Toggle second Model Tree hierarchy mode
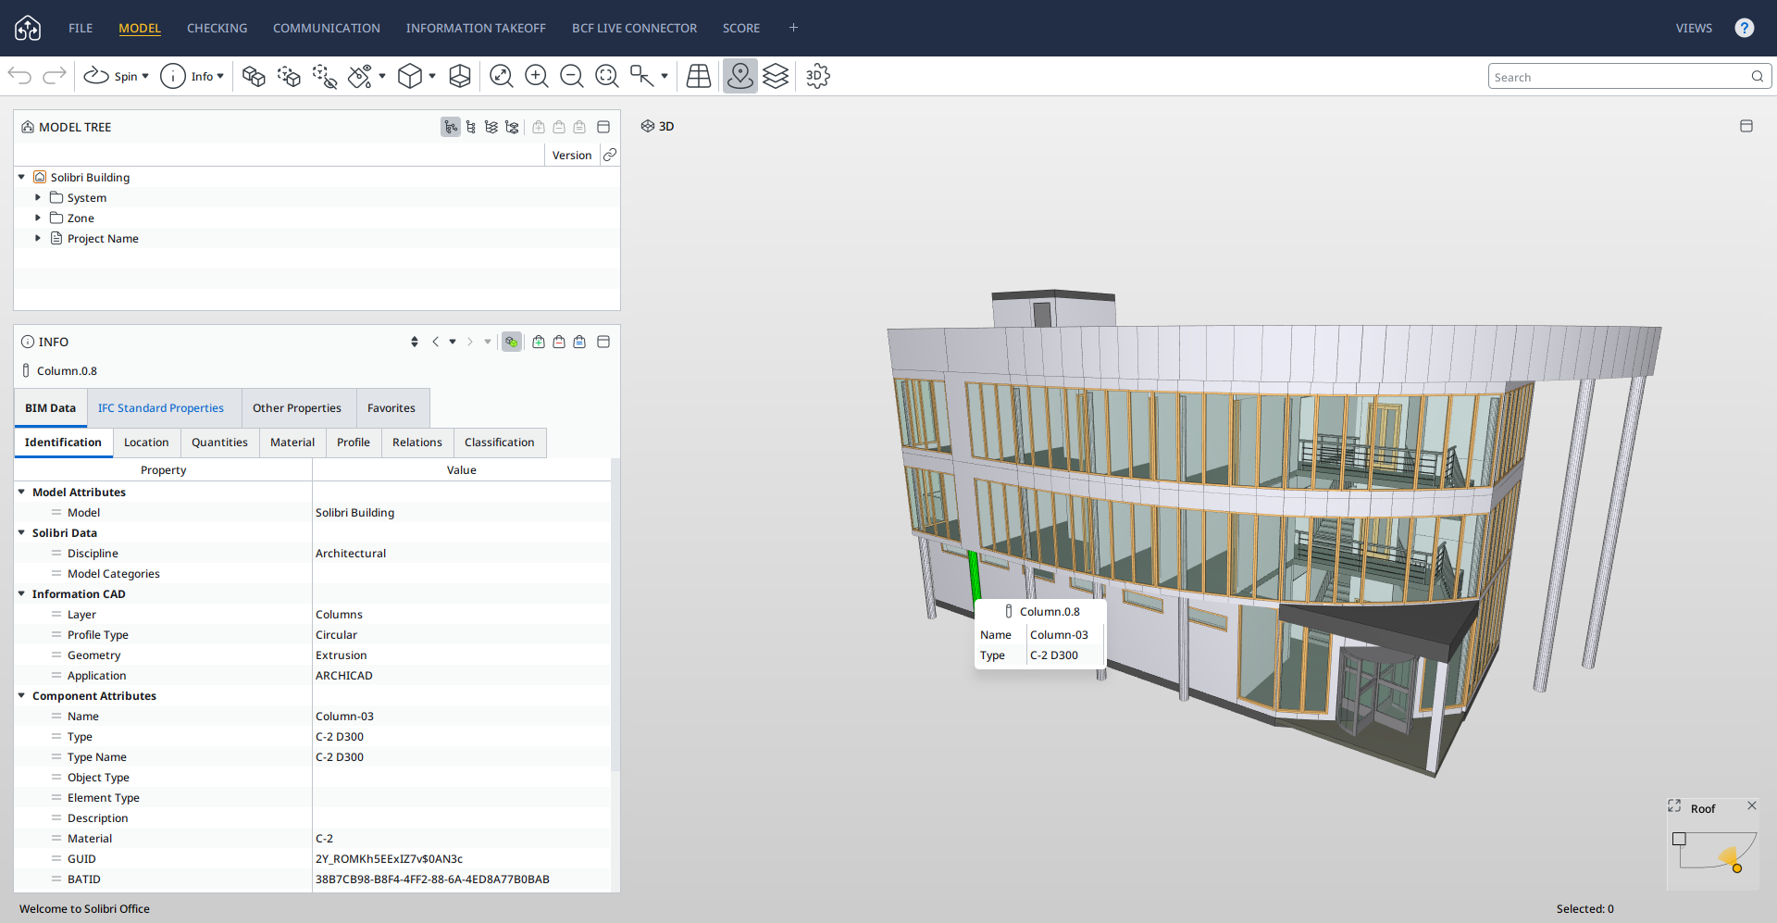 tap(471, 127)
